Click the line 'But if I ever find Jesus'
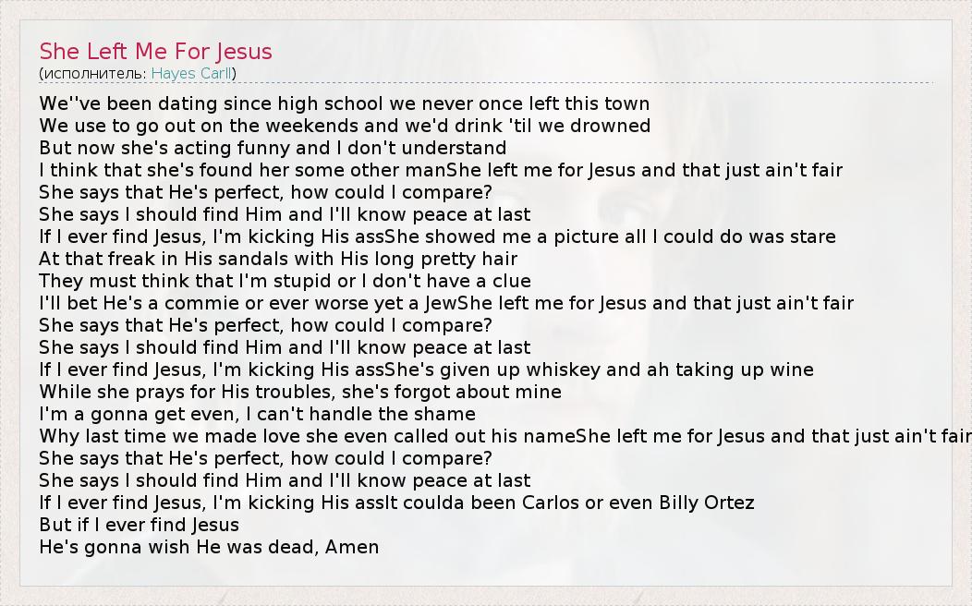 point(139,525)
